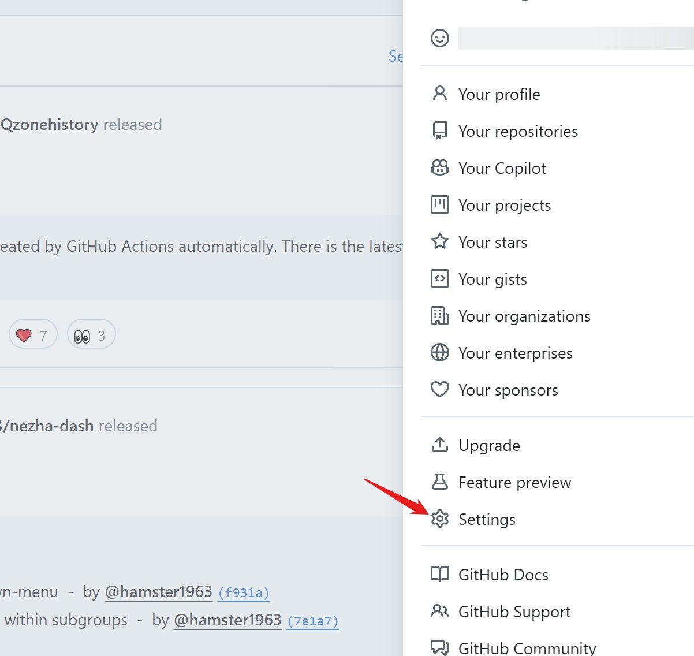
Task: Click the smiley set status icon
Action: pyautogui.click(x=440, y=38)
